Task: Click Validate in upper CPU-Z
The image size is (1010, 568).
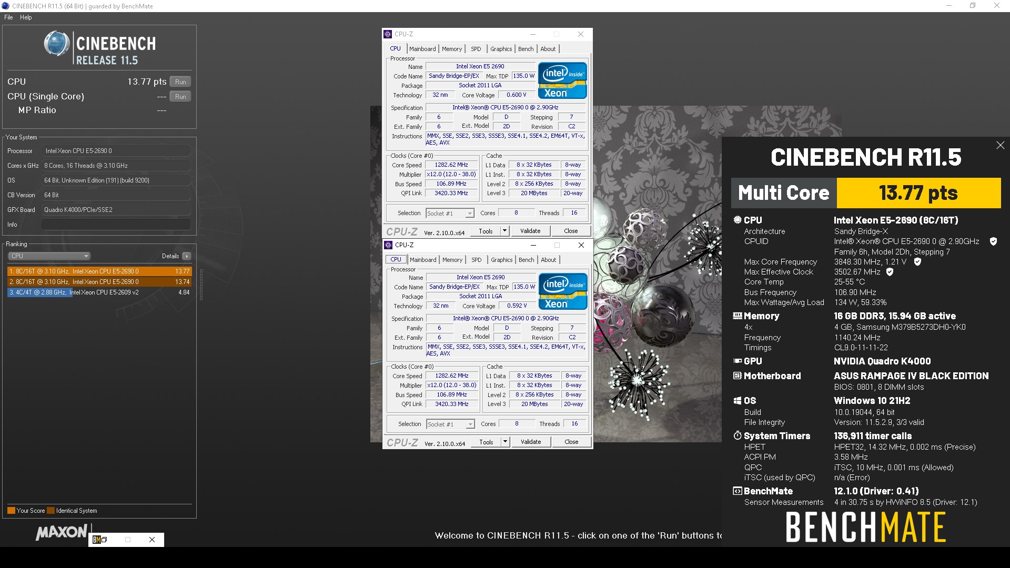Action: coord(530,231)
